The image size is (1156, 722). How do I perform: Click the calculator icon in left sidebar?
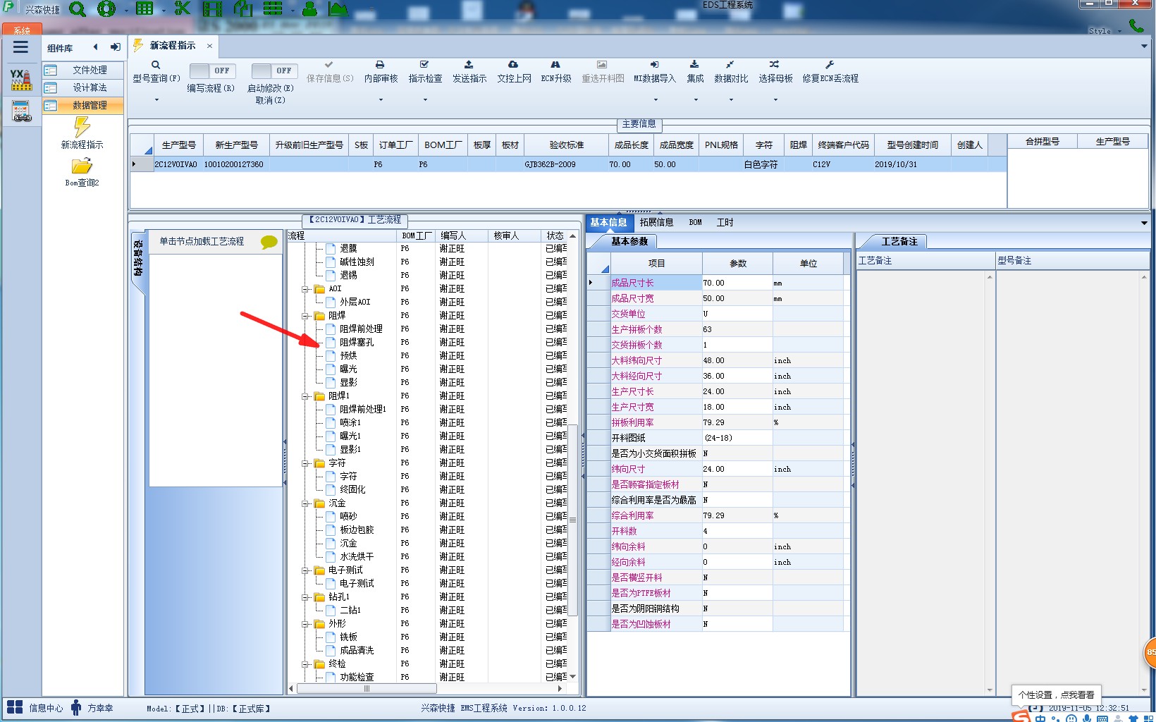(x=22, y=111)
